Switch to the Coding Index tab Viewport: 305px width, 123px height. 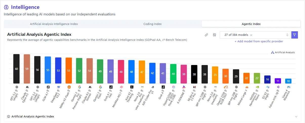click(152, 24)
